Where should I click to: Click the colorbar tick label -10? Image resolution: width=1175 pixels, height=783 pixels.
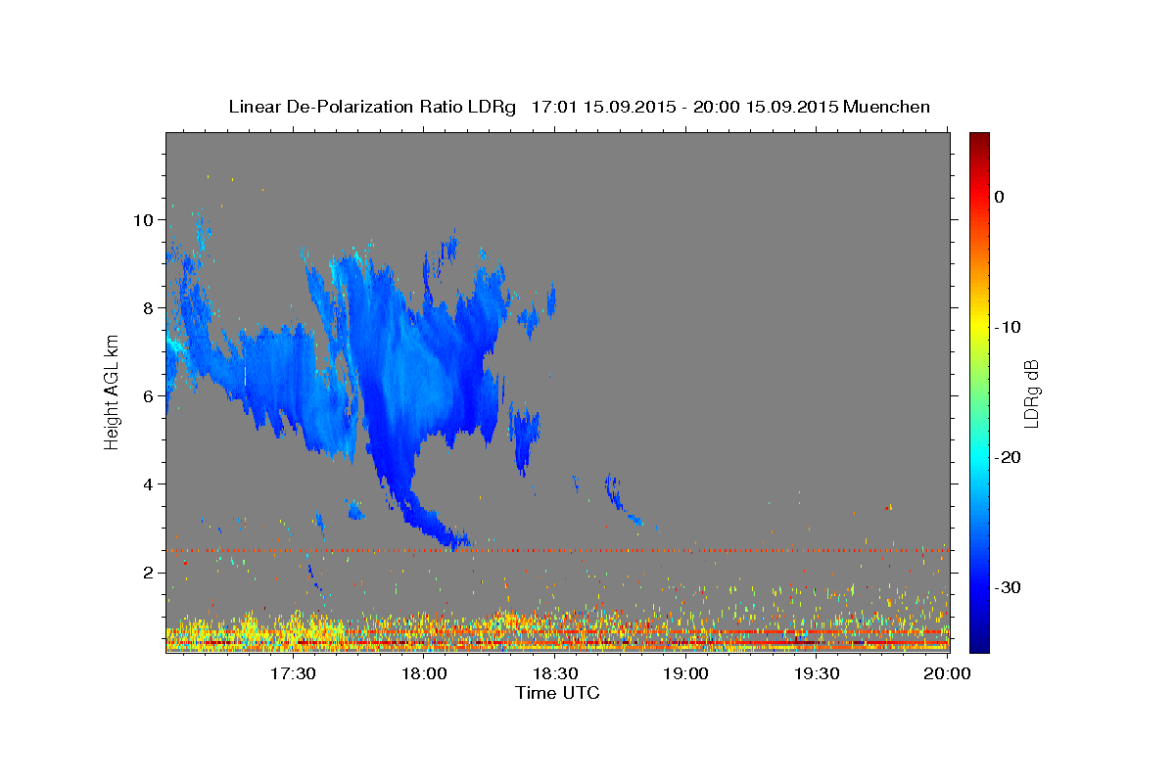[x=1008, y=327]
